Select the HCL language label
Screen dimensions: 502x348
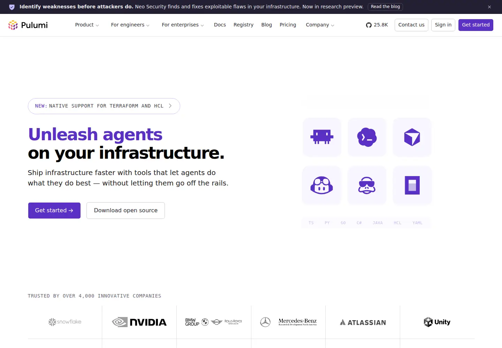tap(397, 223)
